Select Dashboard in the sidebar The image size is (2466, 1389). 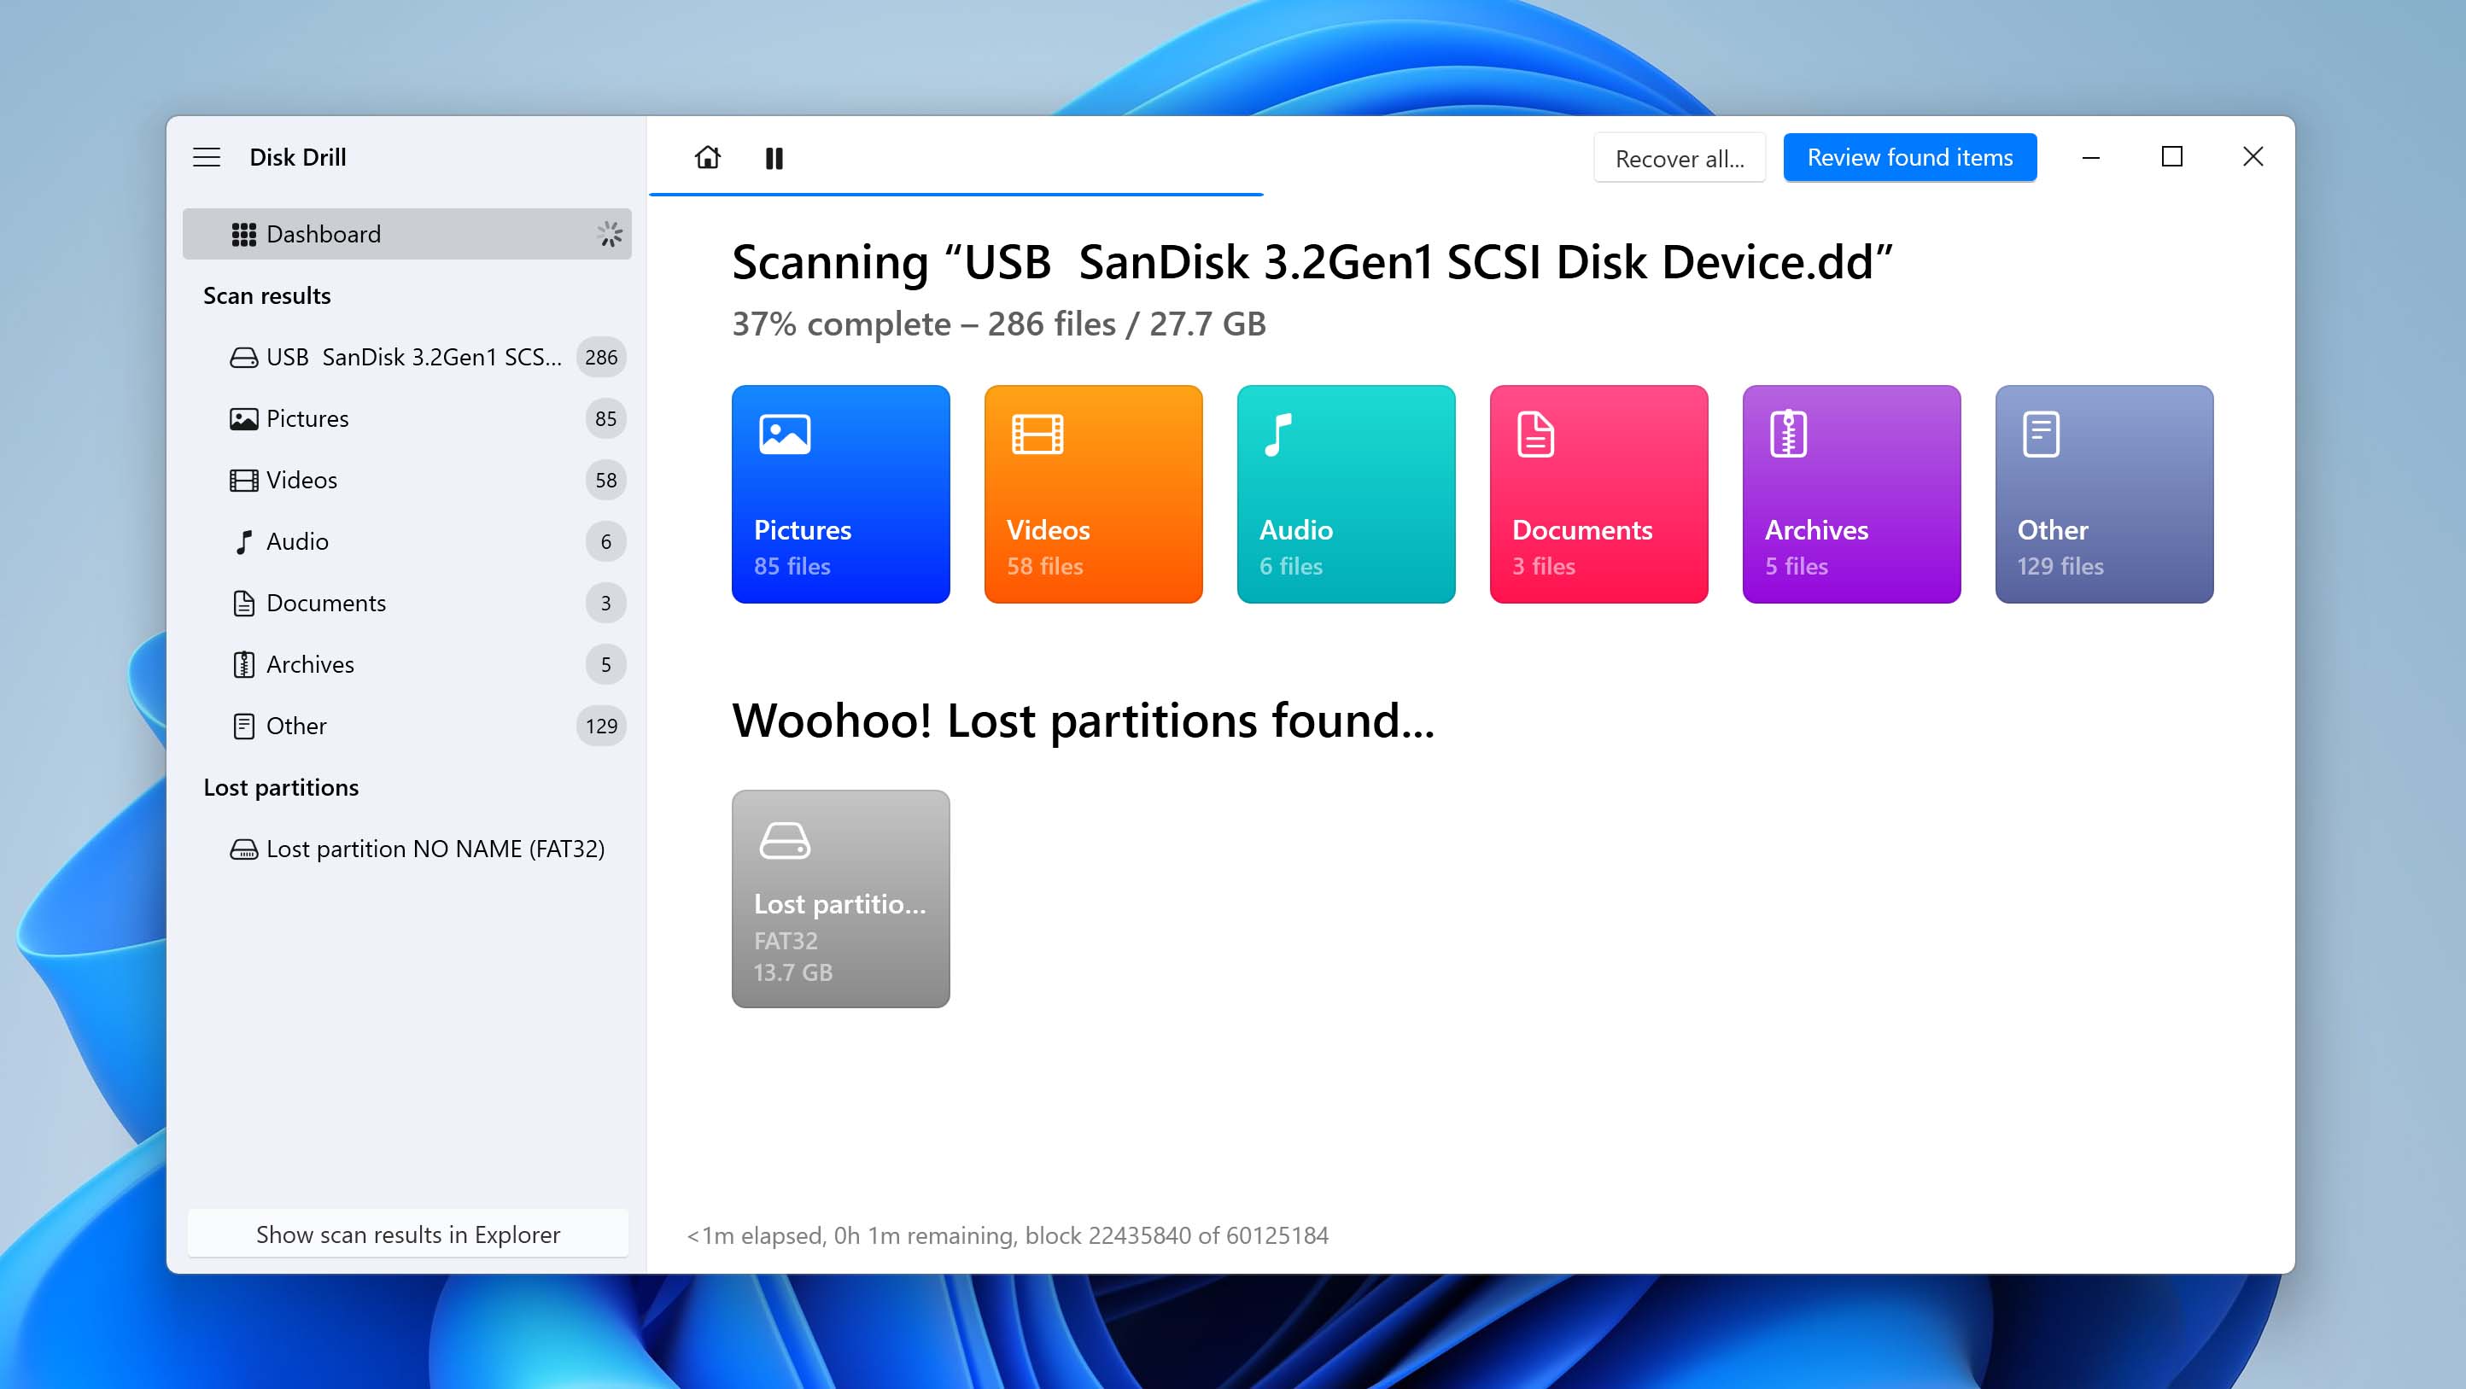point(406,234)
